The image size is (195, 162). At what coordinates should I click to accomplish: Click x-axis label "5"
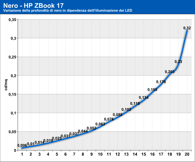[57, 154]
